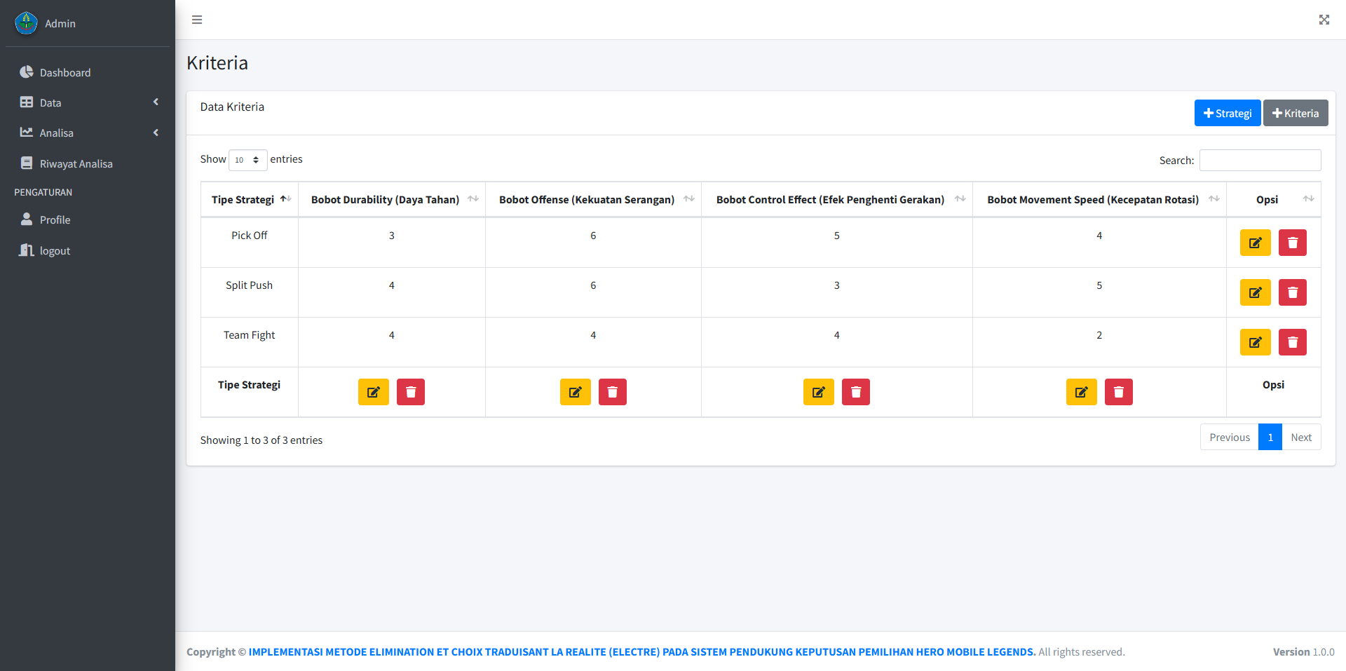Edit the Team Fight row

[1255, 342]
